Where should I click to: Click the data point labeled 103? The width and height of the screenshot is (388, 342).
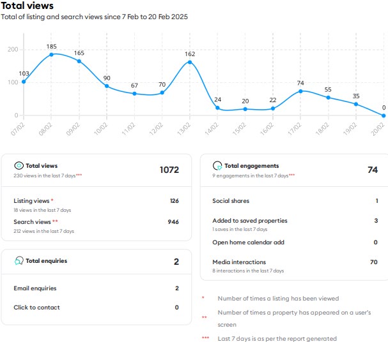click(x=24, y=82)
